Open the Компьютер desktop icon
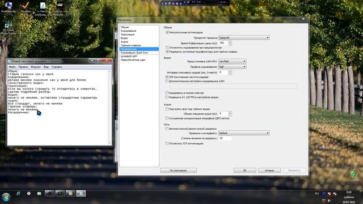This screenshot has height=204, width=363. [x=9, y=7]
